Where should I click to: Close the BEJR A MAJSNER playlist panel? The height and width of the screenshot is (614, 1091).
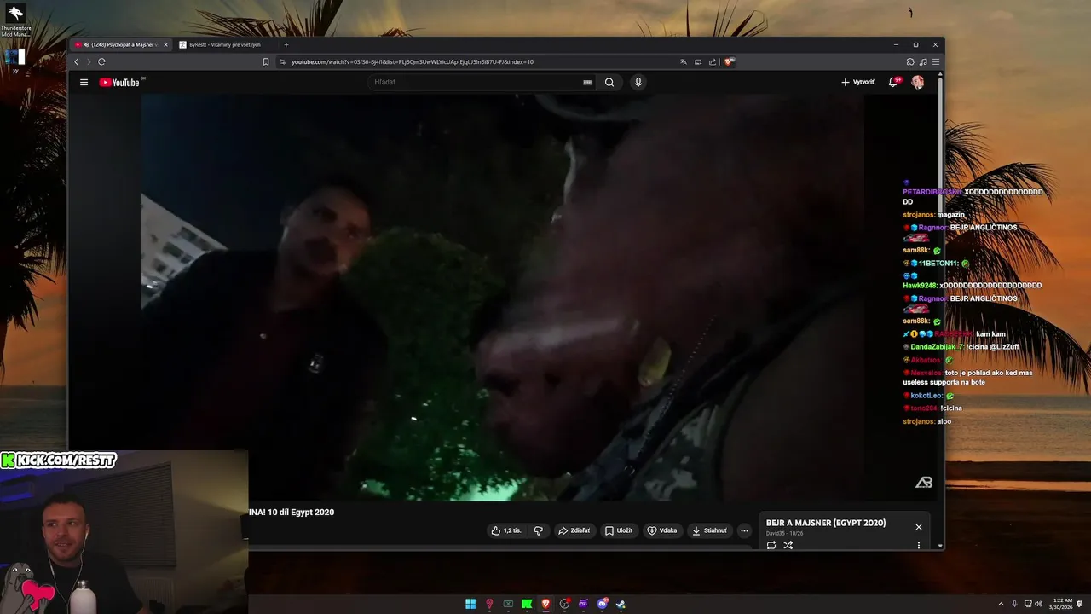(x=918, y=527)
